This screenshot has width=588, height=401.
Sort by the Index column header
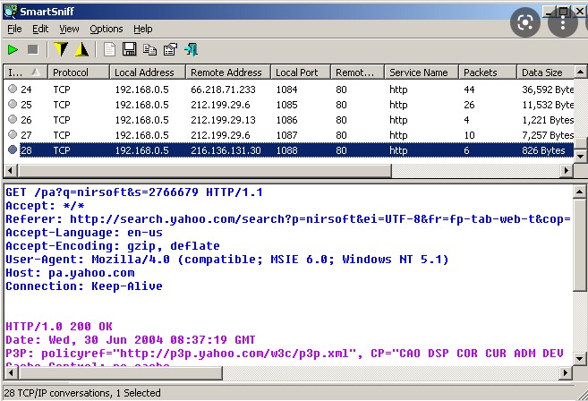(x=25, y=72)
